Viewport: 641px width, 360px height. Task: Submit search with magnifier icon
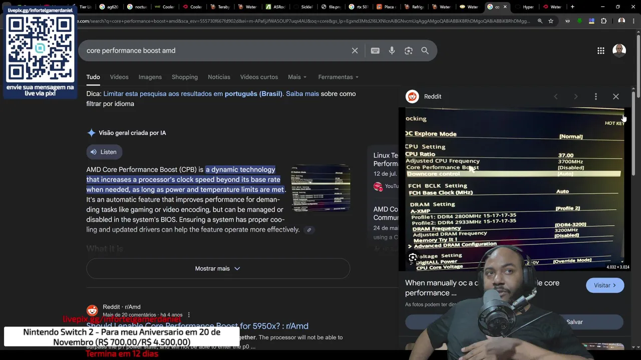coord(425,50)
